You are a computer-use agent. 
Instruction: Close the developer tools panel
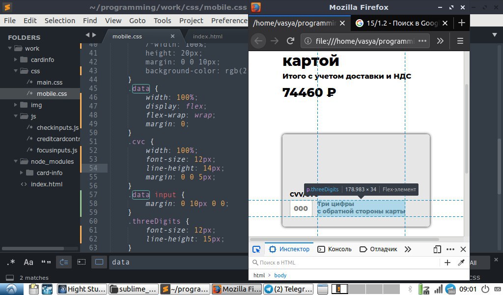click(x=463, y=249)
